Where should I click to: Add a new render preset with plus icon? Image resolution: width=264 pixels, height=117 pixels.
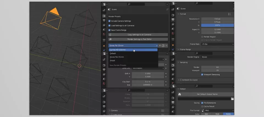[x=160, y=45]
